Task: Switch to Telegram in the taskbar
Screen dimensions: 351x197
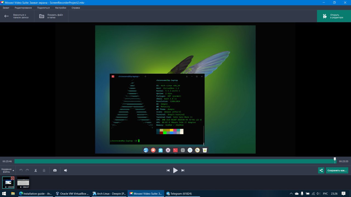Action: (182, 193)
